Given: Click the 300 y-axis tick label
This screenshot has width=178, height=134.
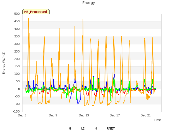Looking at the screenshot, I should [17, 44].
